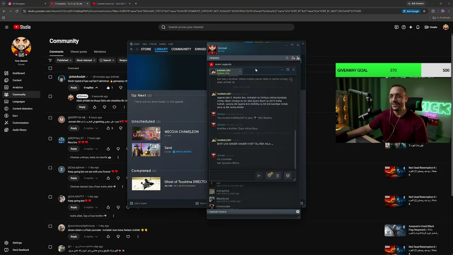Screen dimensions: 453x255
Task: Check the @CHLADA777 comment checkbox
Action: 50,197
